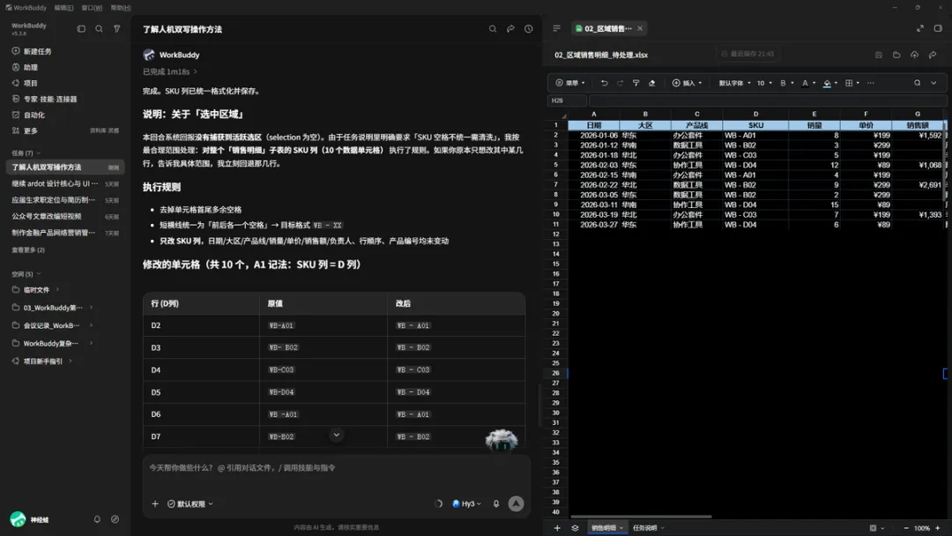952x536 pixels.
Task: Undo the last spreadsheet edit
Action: [x=604, y=83]
